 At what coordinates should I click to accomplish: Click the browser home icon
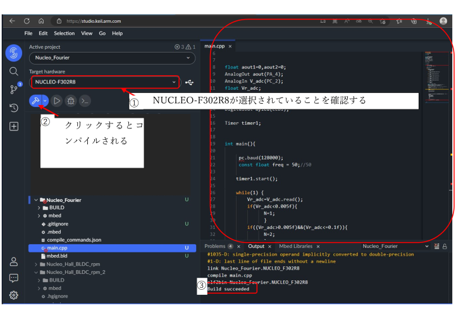coord(41,21)
